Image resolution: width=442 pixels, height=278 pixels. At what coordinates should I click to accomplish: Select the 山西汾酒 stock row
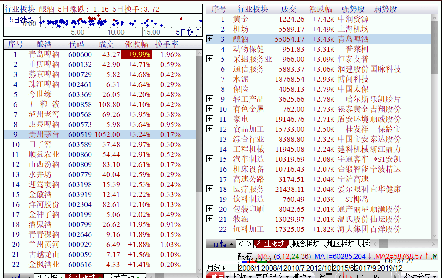(100, 164)
